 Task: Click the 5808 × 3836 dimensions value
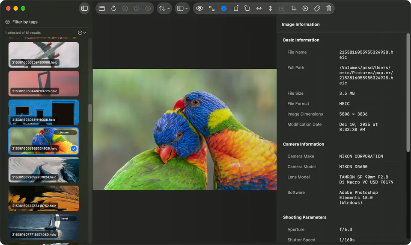point(353,114)
